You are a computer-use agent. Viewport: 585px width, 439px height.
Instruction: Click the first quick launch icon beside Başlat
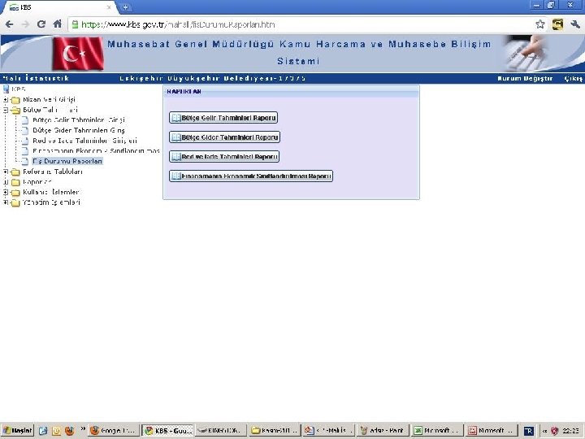[43, 430]
